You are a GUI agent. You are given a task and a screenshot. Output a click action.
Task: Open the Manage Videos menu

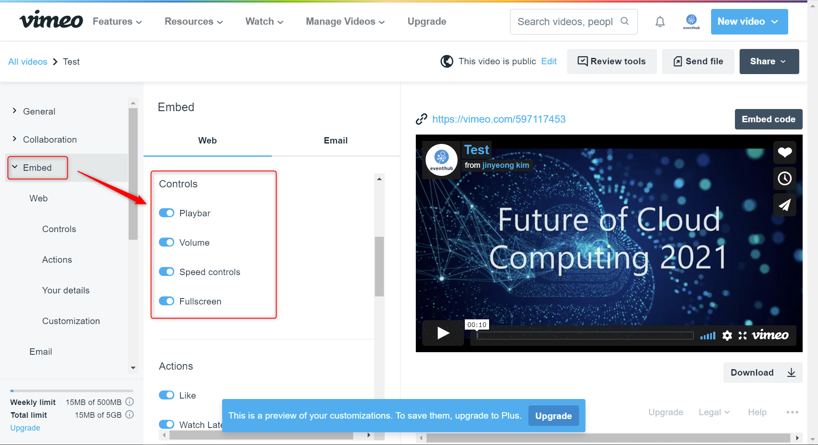coord(345,22)
